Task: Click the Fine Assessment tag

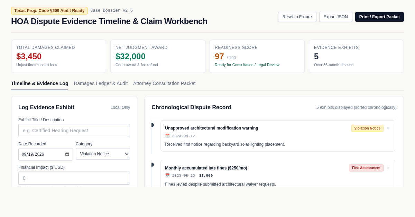Action: click(366, 168)
